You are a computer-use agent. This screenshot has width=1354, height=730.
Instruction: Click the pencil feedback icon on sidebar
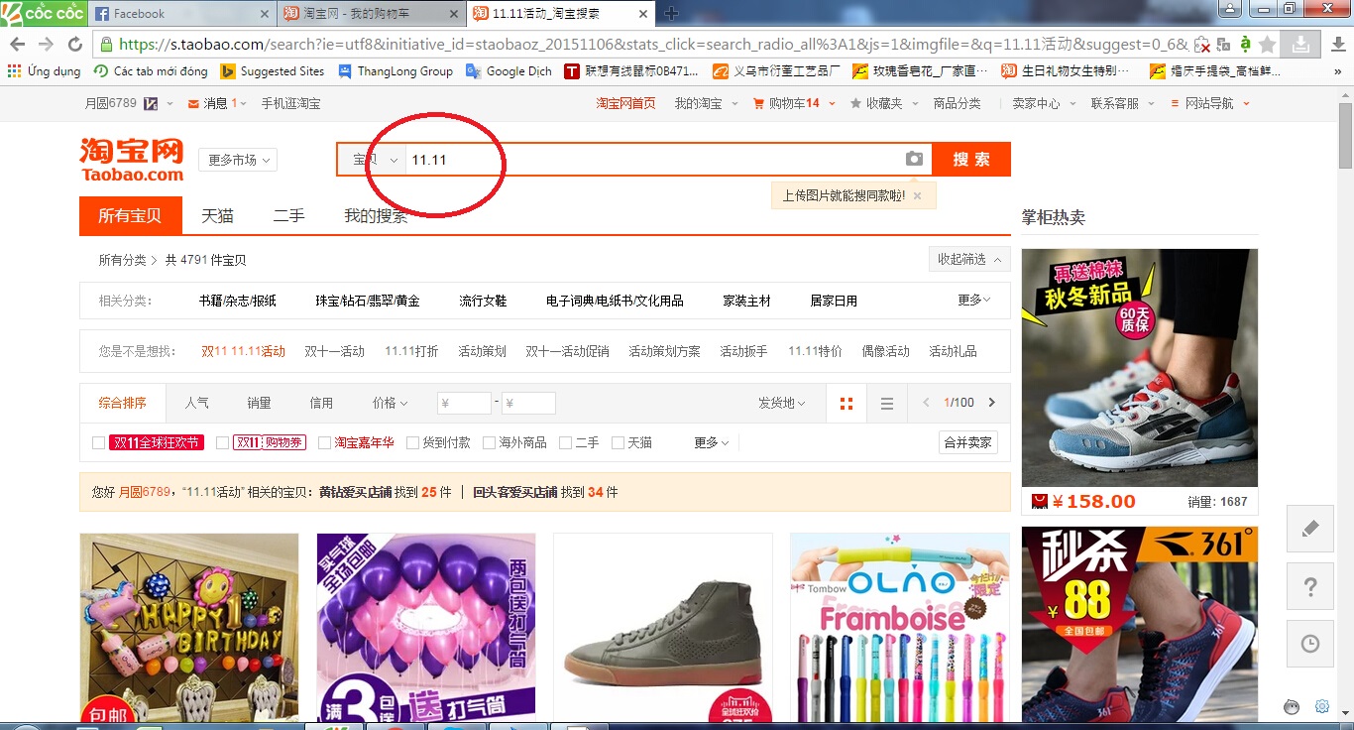point(1310,529)
